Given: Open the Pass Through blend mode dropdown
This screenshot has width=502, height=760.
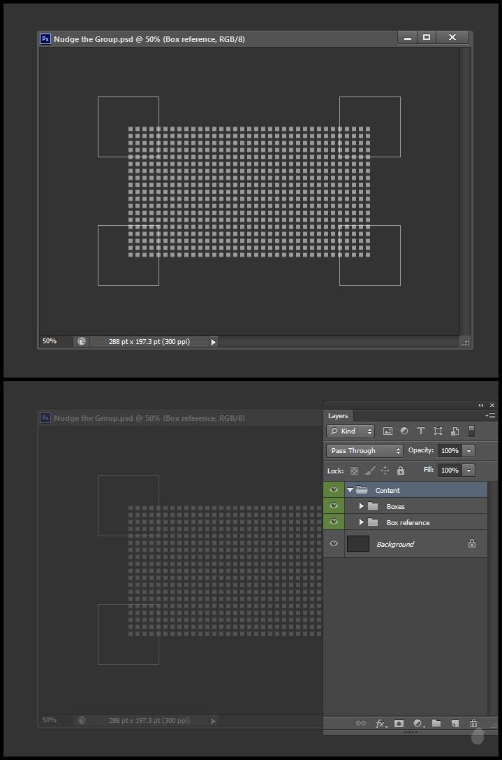Looking at the screenshot, I should click(364, 451).
